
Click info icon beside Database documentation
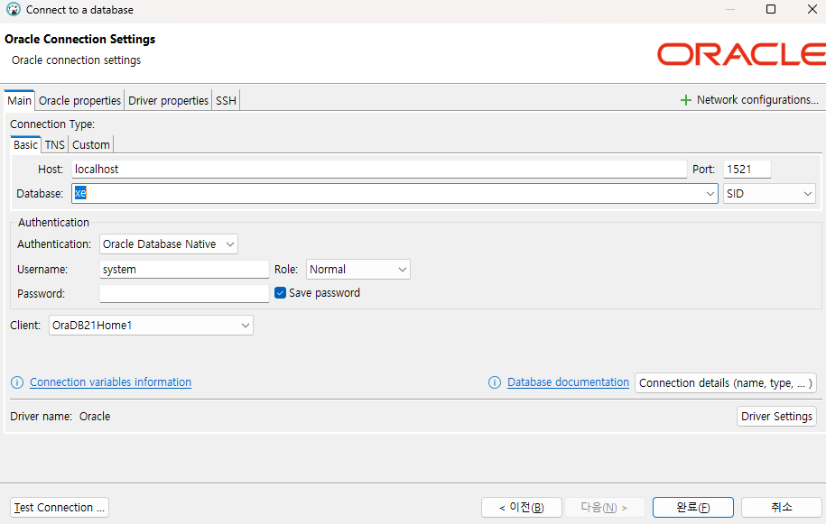point(495,382)
